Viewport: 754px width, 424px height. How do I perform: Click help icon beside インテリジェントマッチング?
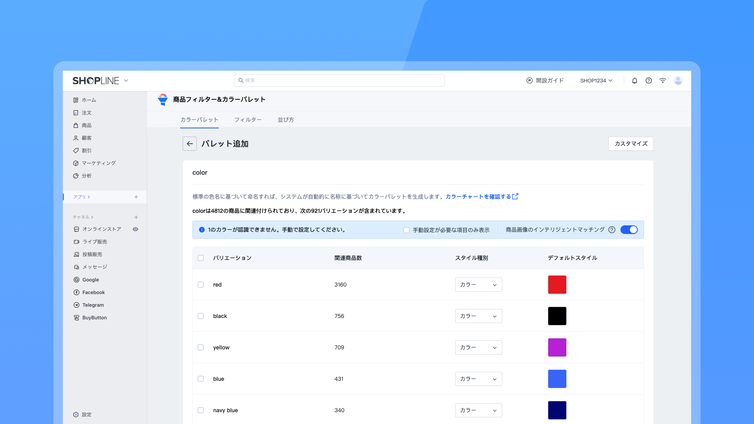click(x=612, y=230)
